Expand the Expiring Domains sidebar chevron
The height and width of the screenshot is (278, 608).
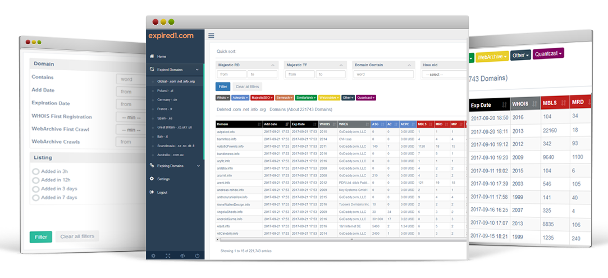pos(199,166)
